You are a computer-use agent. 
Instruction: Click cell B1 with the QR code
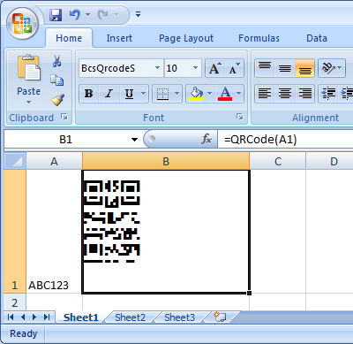tap(166, 232)
